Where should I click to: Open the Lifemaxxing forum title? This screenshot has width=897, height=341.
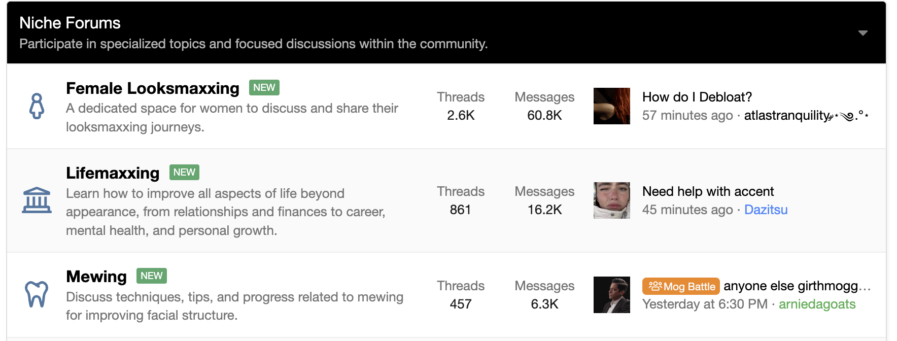tap(113, 173)
